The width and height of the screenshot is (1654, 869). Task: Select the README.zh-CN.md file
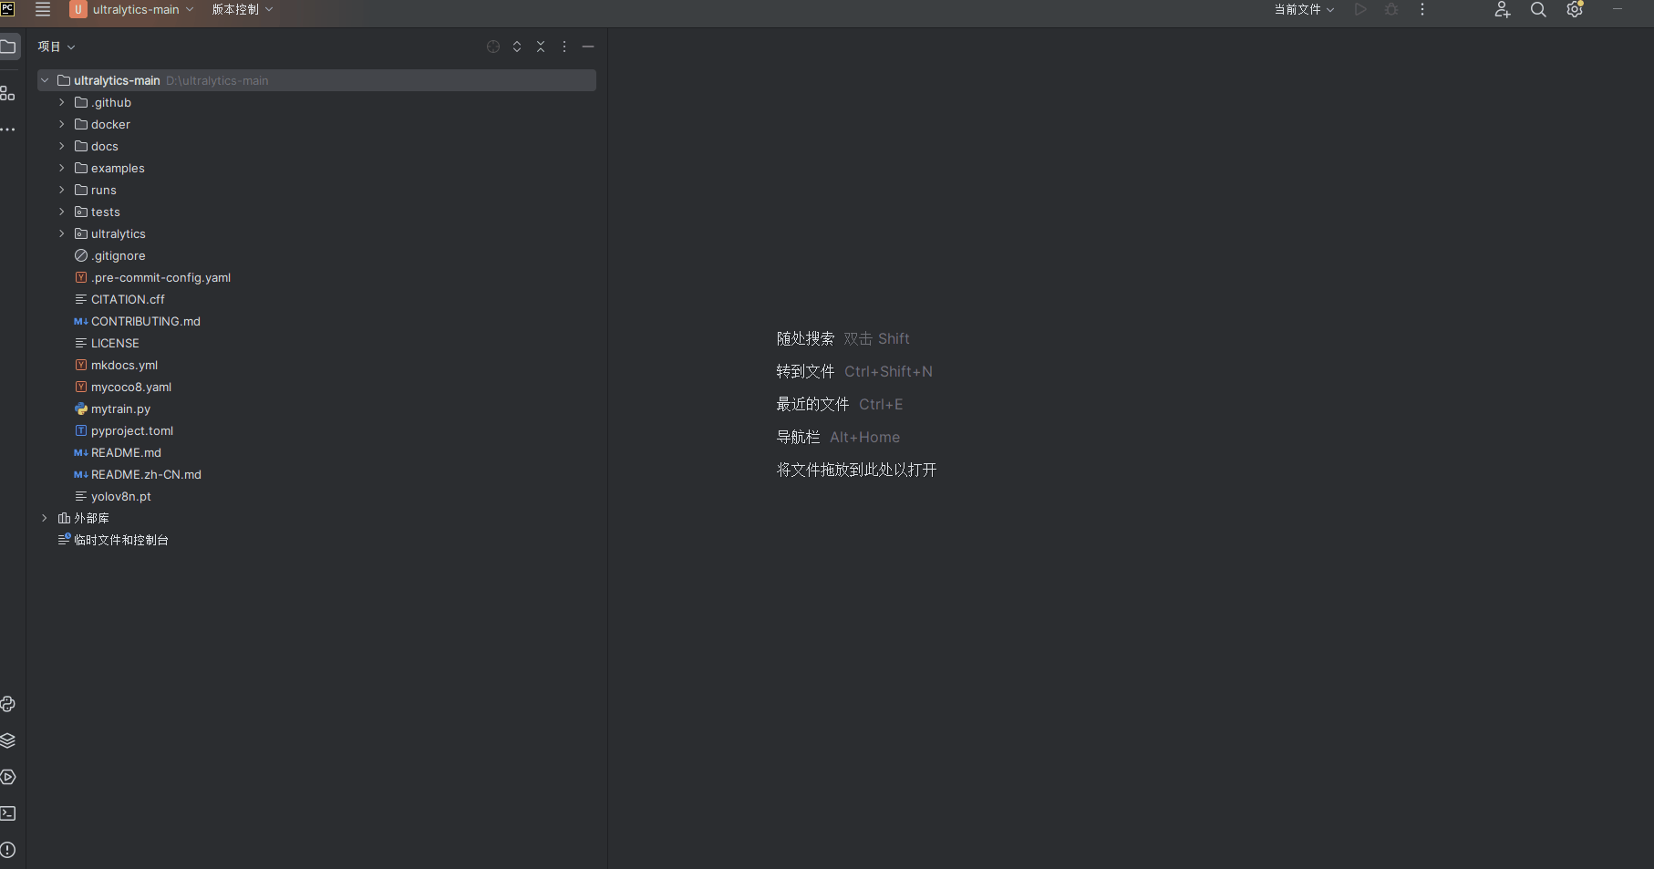point(146,474)
